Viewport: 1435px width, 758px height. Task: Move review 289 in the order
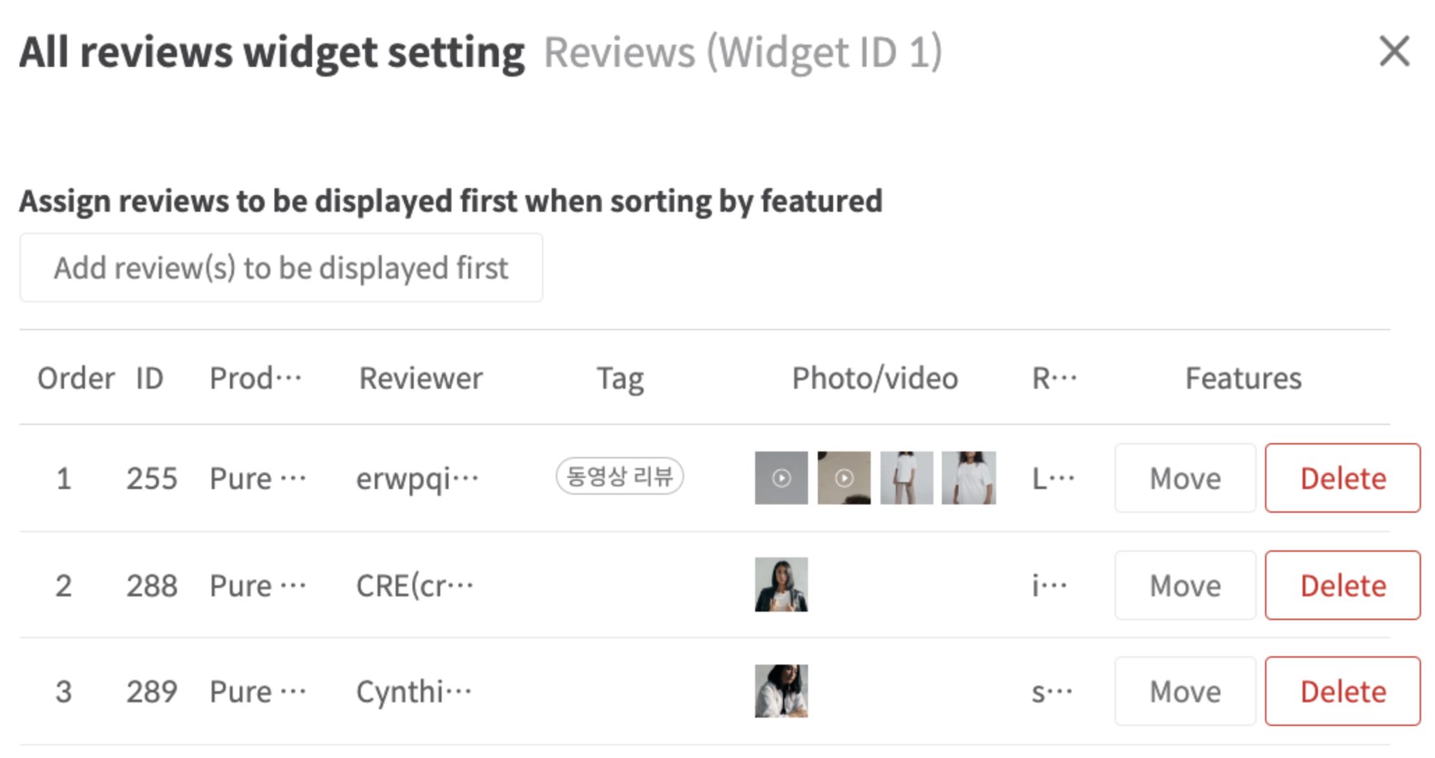(x=1185, y=691)
